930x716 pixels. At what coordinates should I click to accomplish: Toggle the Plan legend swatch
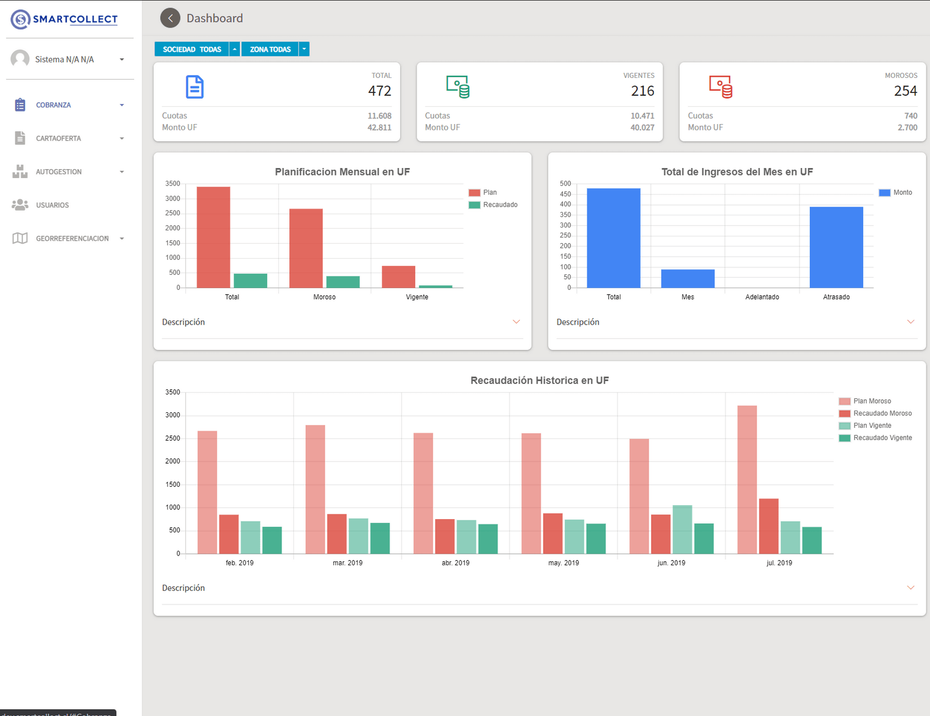474,193
